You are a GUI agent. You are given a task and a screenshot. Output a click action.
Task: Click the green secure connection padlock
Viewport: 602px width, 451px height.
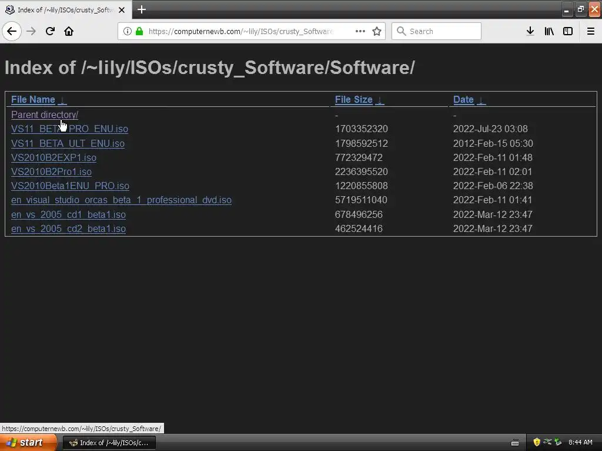(139, 31)
